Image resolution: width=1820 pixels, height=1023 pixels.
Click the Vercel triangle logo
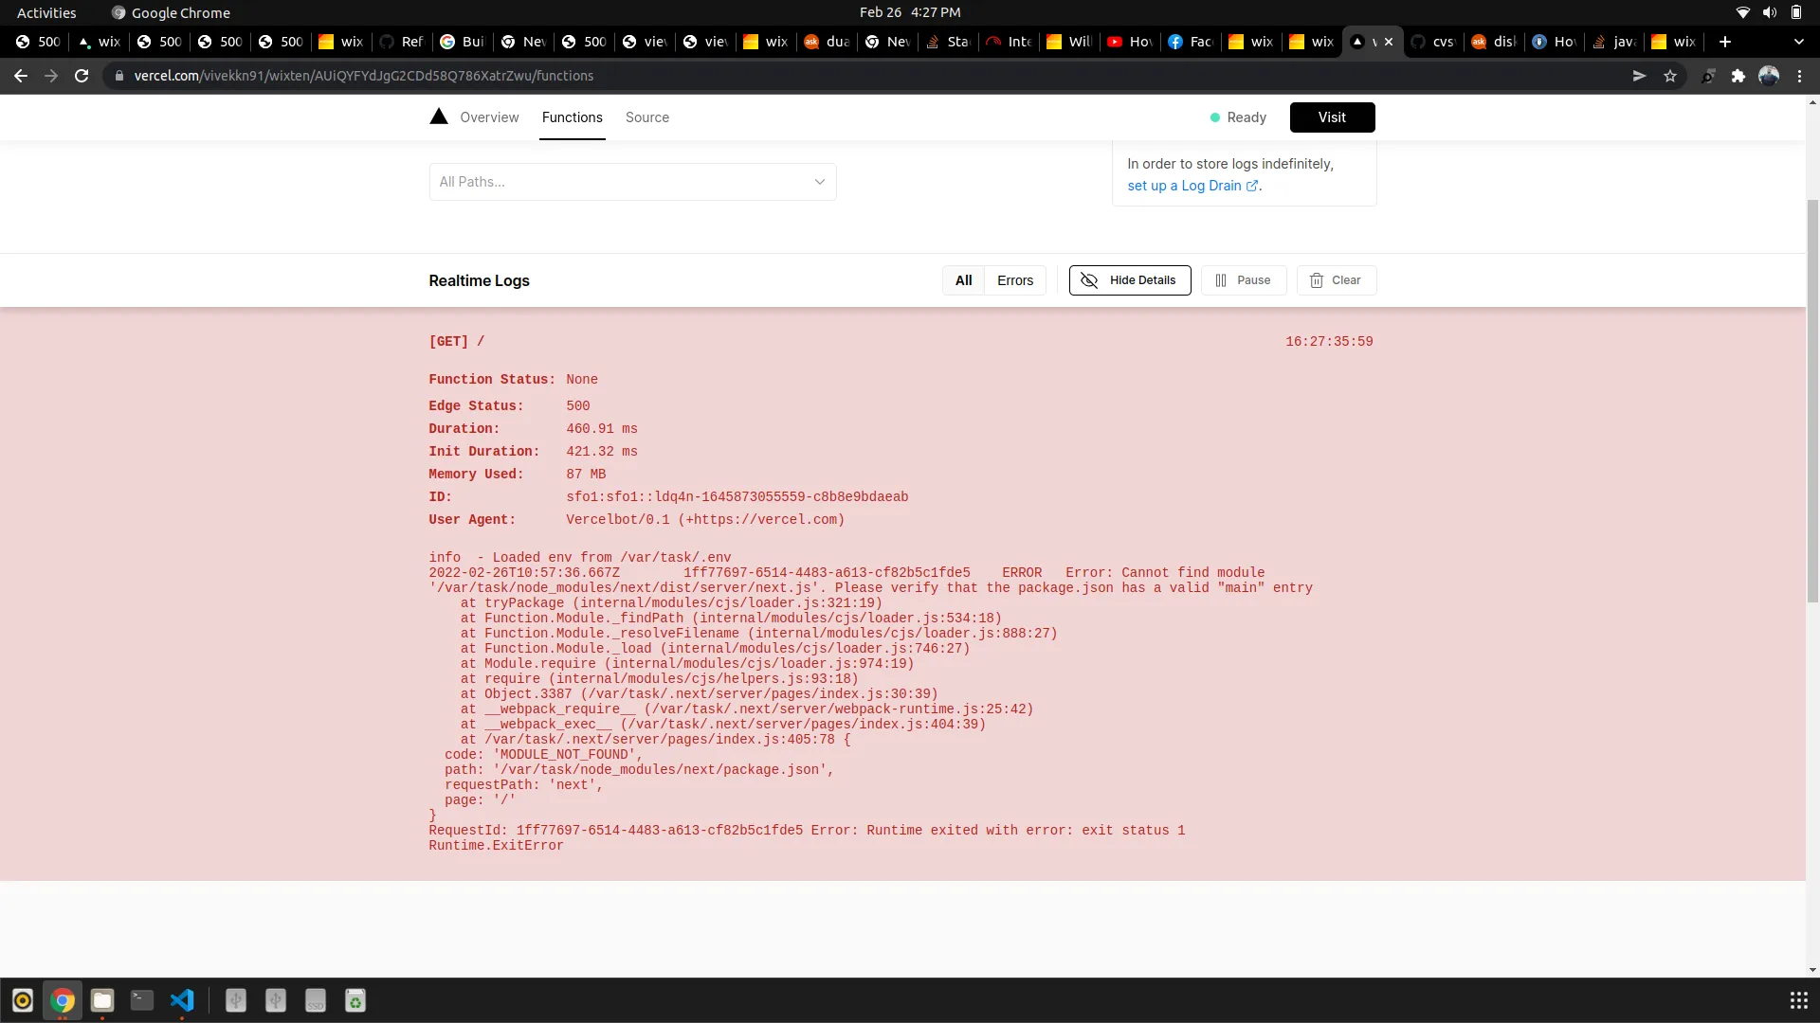tap(438, 117)
